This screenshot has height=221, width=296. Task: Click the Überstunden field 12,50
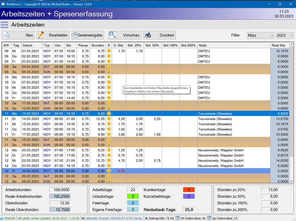pyautogui.click(x=60, y=203)
